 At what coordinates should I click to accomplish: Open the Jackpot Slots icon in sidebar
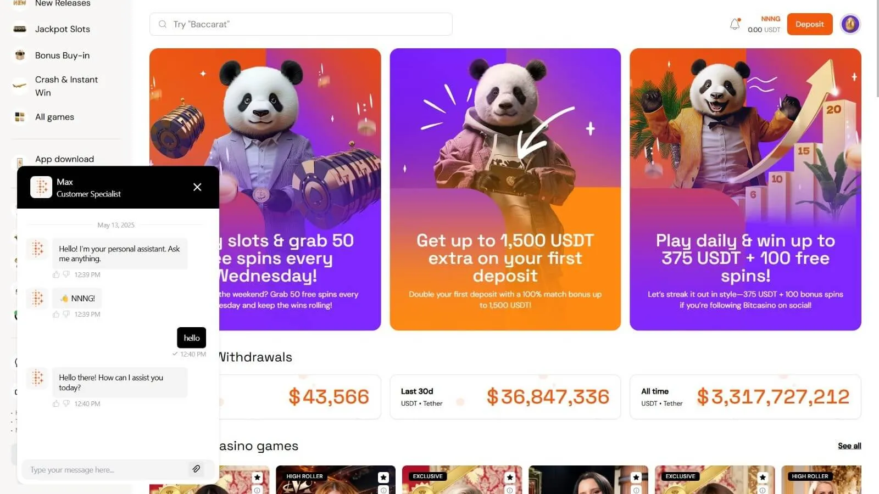coord(20,29)
